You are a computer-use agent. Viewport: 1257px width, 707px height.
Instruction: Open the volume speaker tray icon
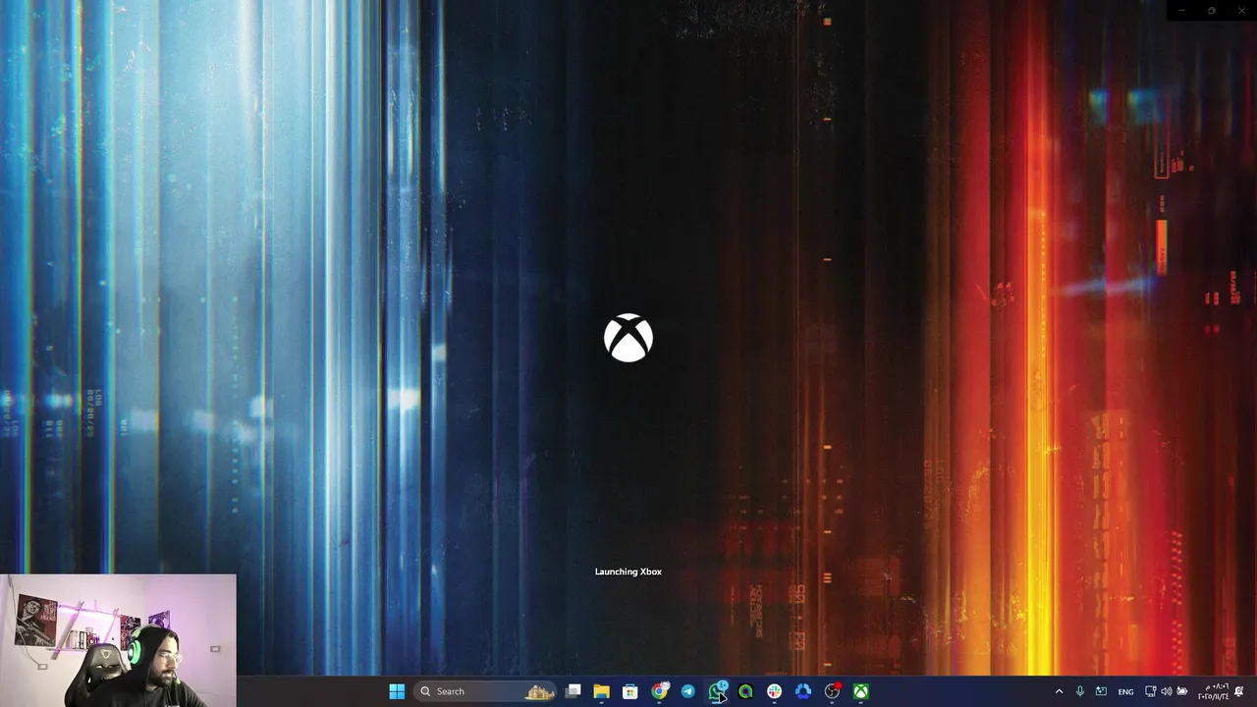(1166, 691)
